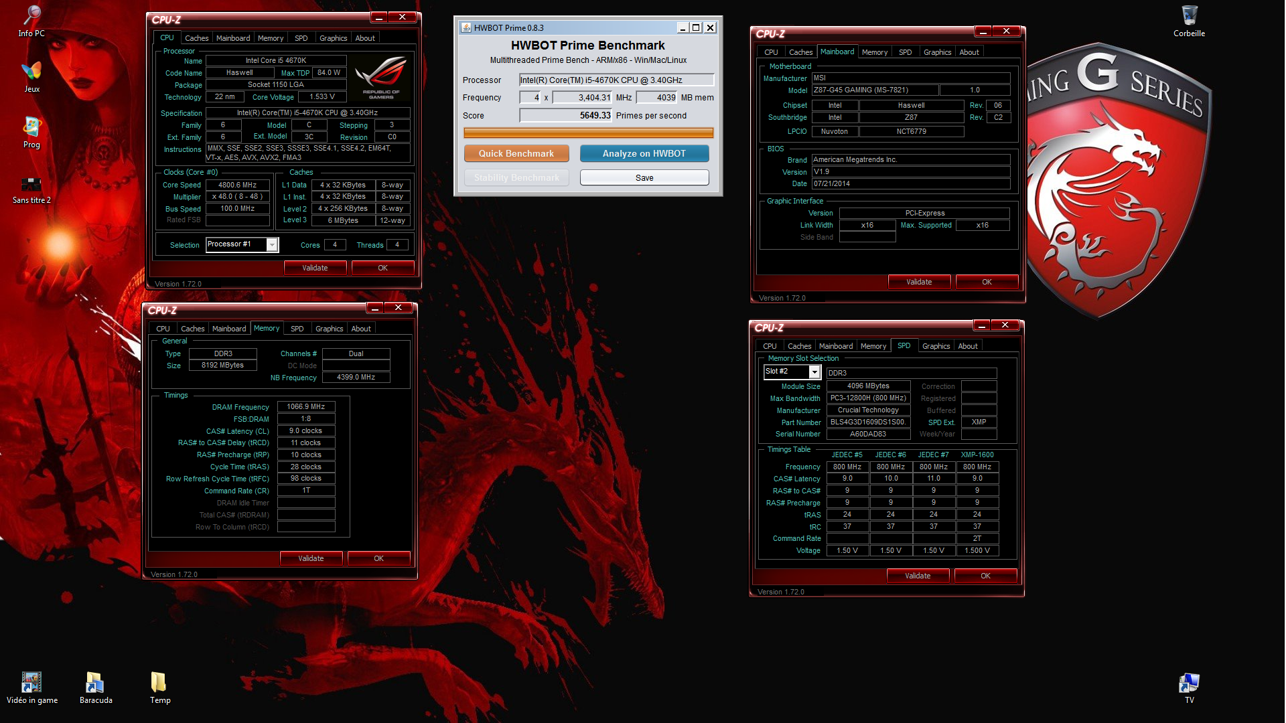Click the XMP-1600 timings column header
The height and width of the screenshot is (723, 1286).
pyautogui.click(x=977, y=455)
